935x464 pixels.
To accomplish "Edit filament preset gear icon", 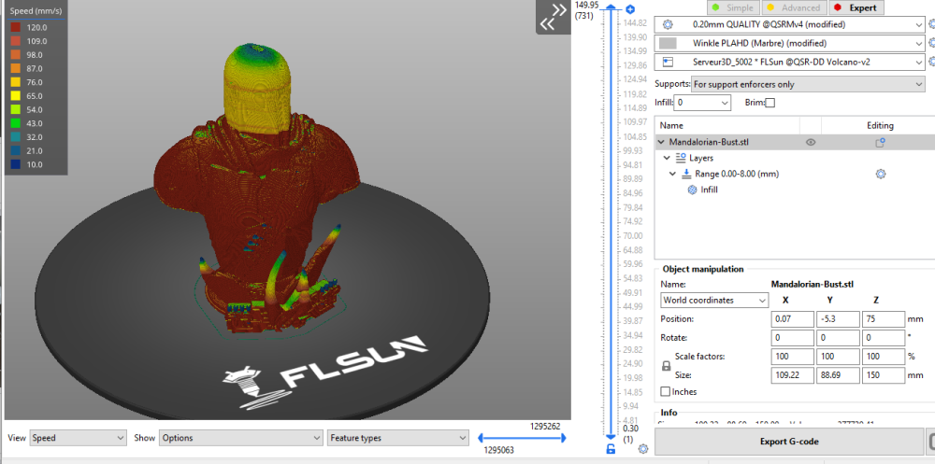I will coord(932,44).
